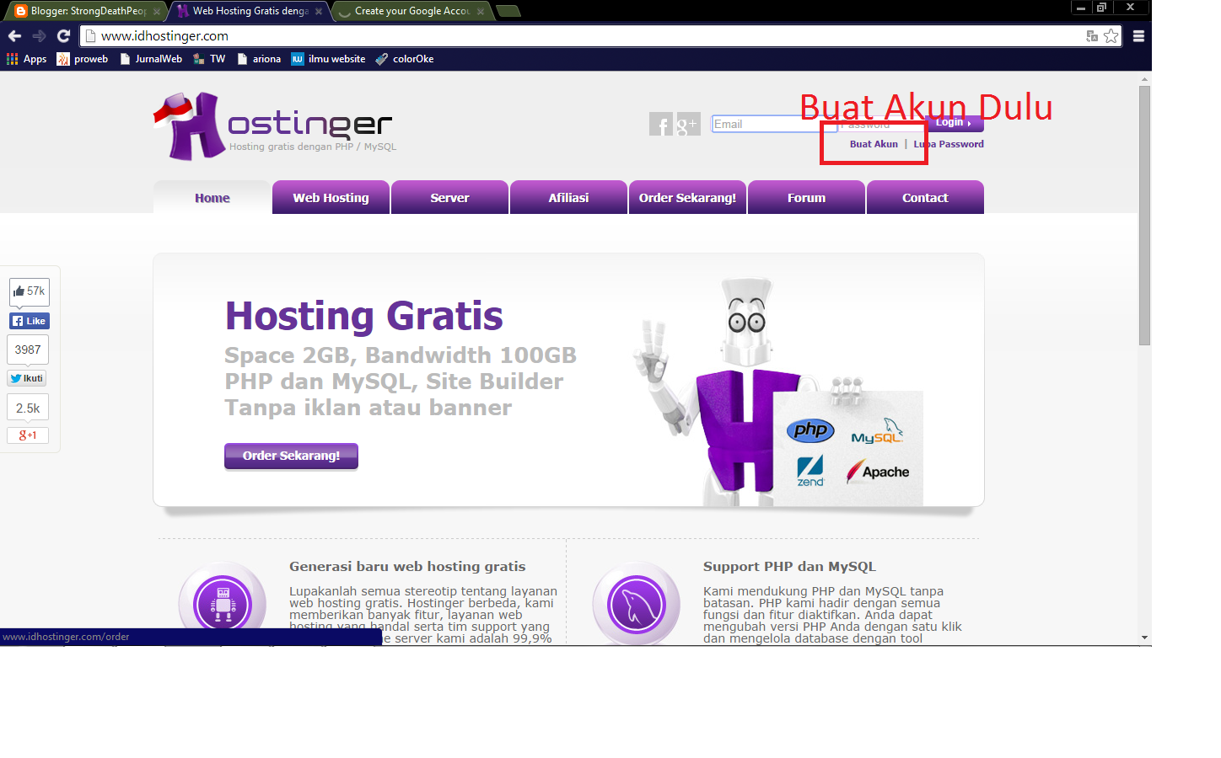Click the Order Sekarang! banner button
Viewport: 1221px width, 758px height.
click(291, 456)
